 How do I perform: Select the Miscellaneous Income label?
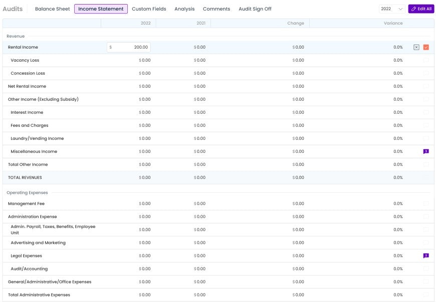(x=34, y=151)
